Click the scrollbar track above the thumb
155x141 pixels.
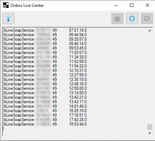pos(150,79)
